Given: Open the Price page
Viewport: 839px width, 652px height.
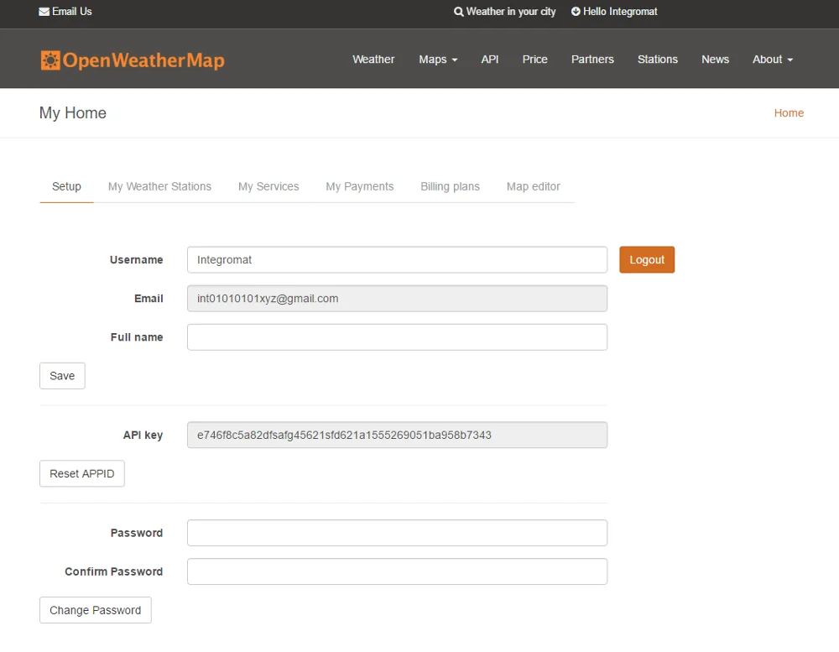Looking at the screenshot, I should 534,60.
